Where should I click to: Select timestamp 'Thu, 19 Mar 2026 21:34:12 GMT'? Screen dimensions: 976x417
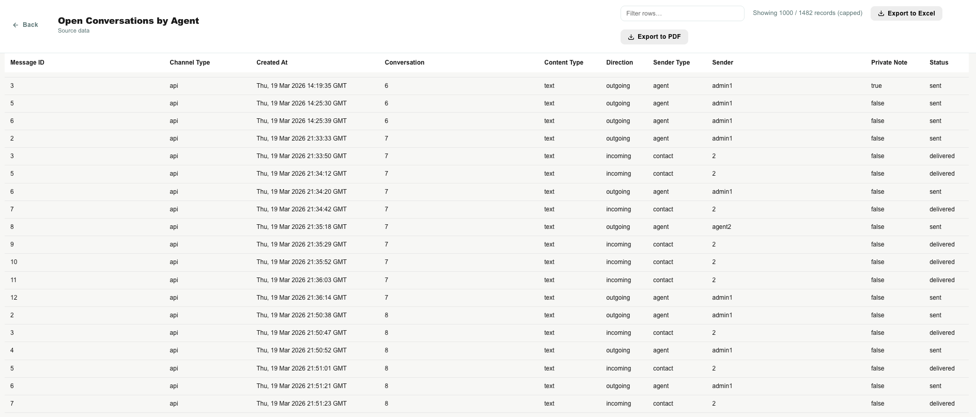point(301,174)
